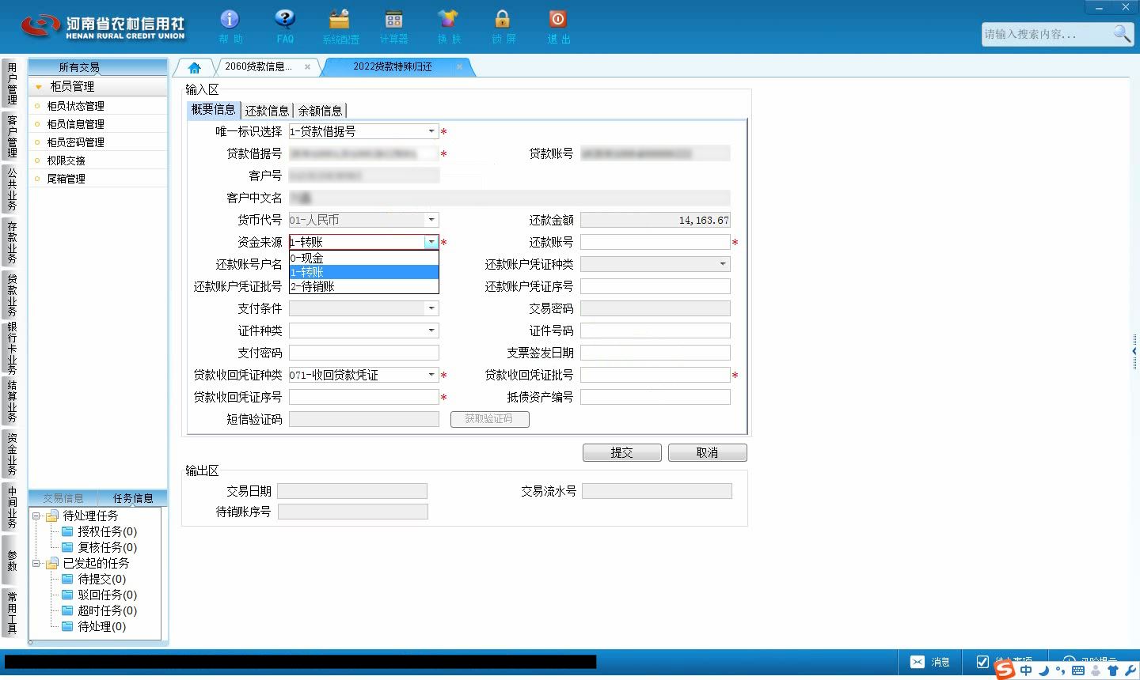
Task: Open the 消息 message envelope icon
Action: click(917, 662)
